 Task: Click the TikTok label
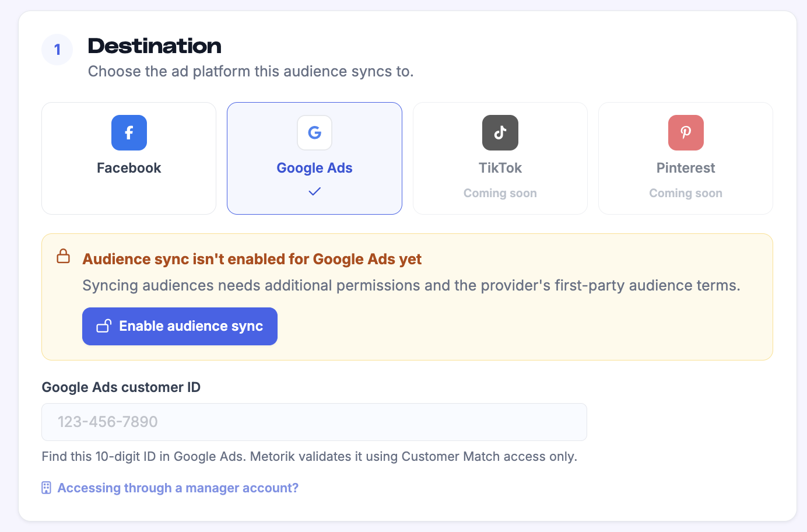500,168
